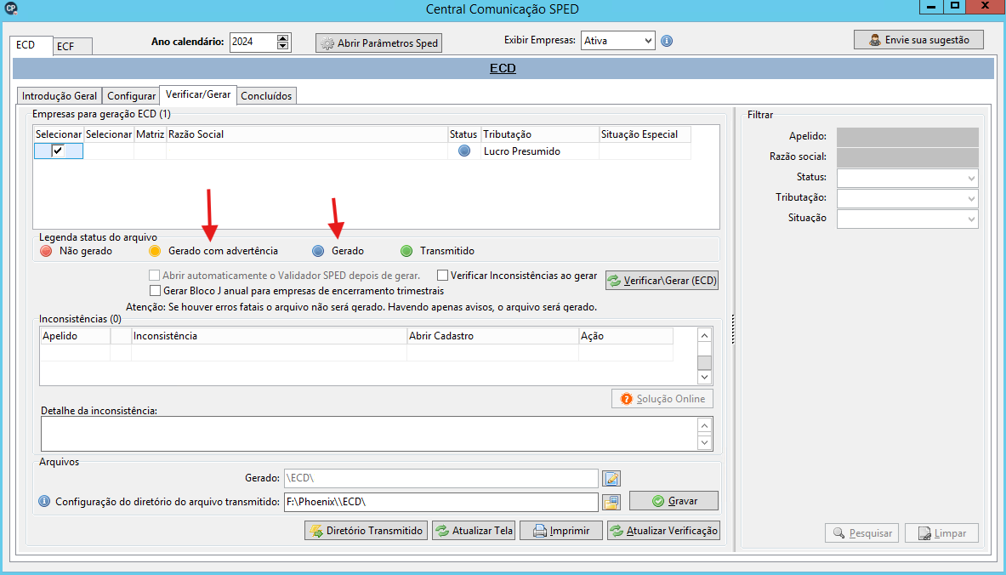Open the Situação filter dropdown
This screenshot has width=1006, height=575.
[971, 219]
